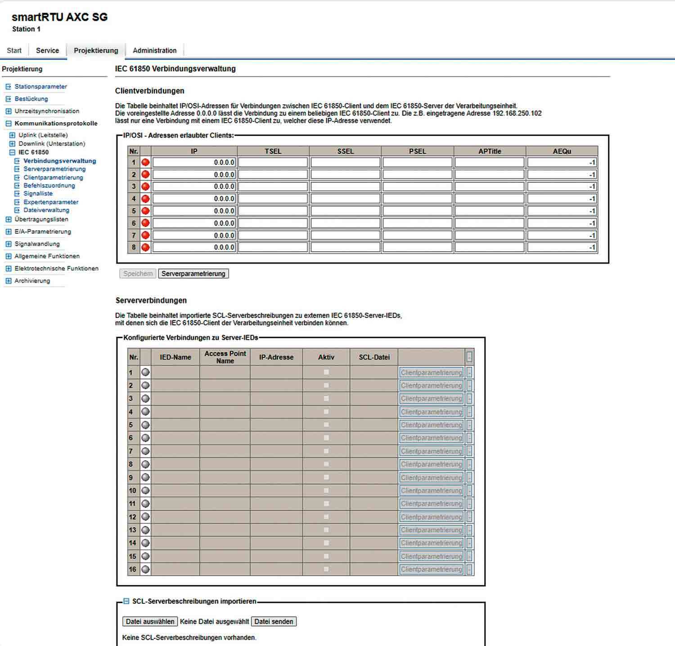Viewport: 675px width, 646px height.
Task: Click gray status indicator in server row 16
Action: tap(145, 569)
